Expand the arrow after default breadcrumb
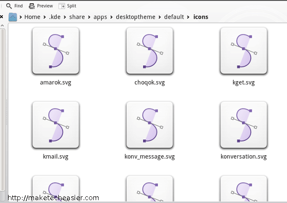 (x=188, y=17)
